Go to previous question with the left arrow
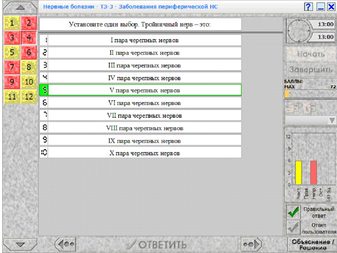Image resolution: width=337 pixels, height=253 pixels. coord(65,244)
